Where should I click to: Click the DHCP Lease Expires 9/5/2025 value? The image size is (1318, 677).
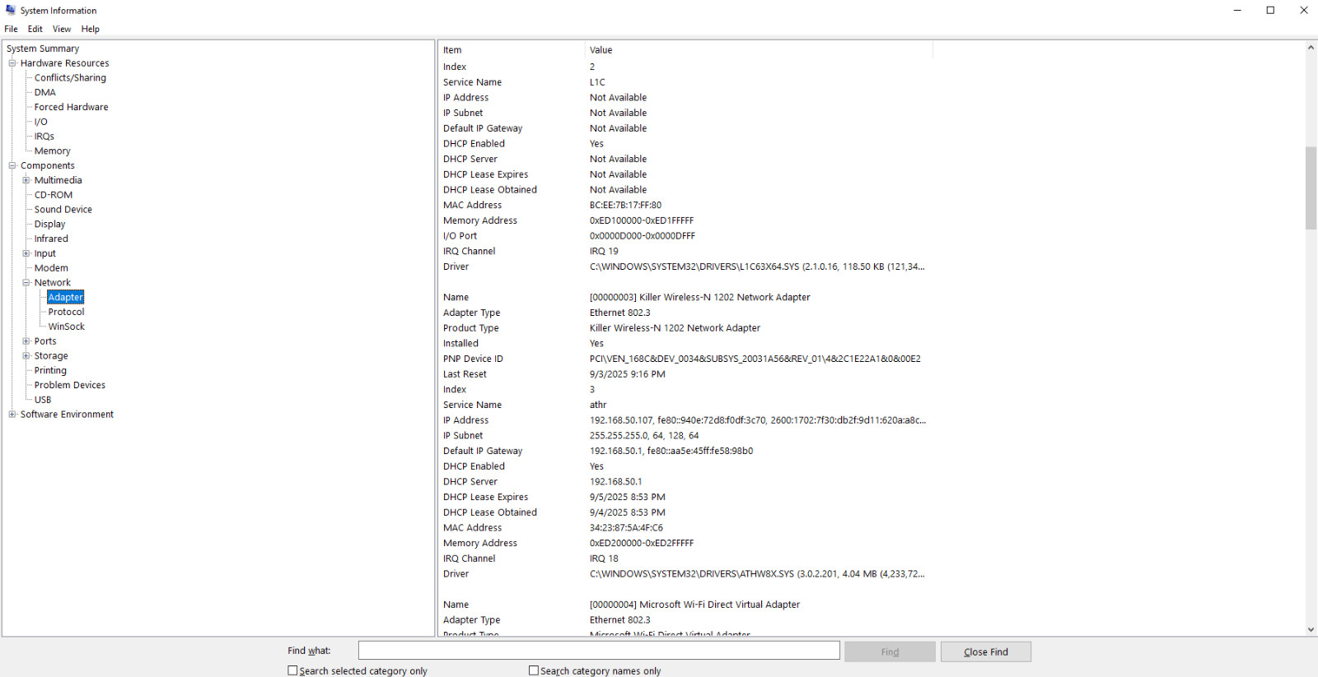coord(628,497)
